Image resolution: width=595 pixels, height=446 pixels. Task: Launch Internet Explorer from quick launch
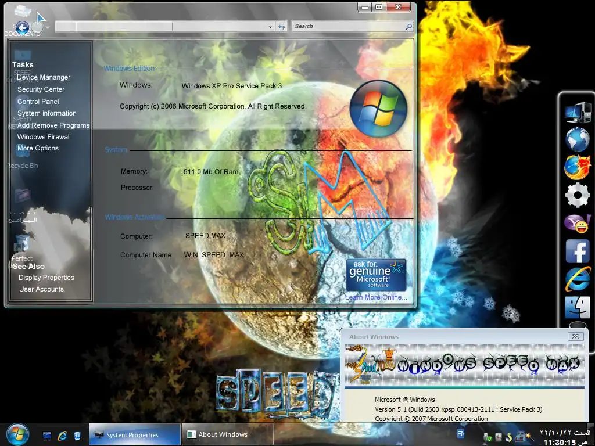62,436
